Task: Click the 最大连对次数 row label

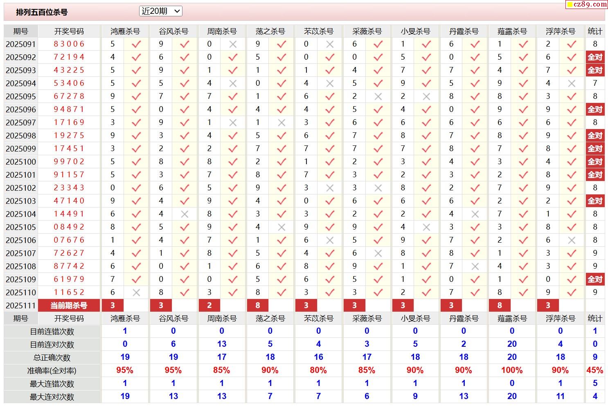Action: [x=52, y=397]
